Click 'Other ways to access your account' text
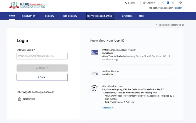The image size is (196, 123). tap(35, 92)
